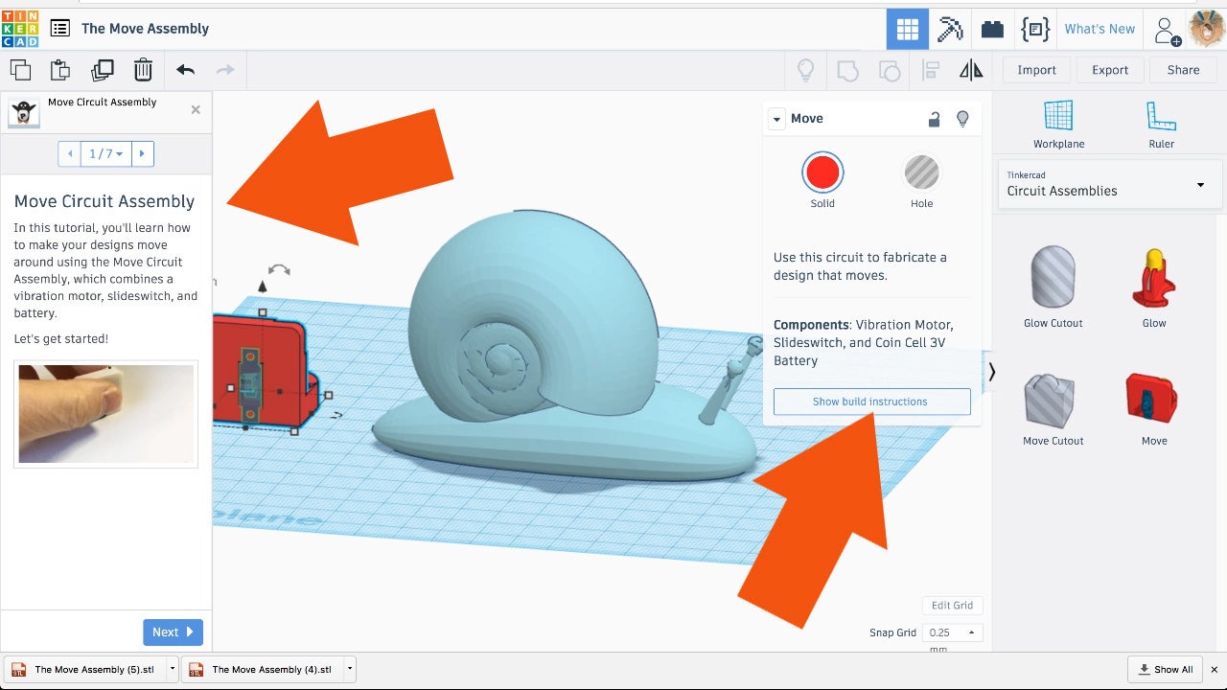
Task: Toggle the lock on Move shape
Action: 934,119
